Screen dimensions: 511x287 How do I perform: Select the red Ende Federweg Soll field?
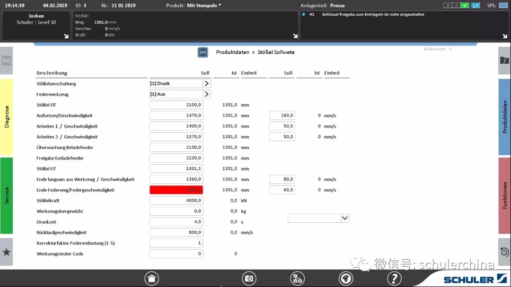tap(176, 190)
